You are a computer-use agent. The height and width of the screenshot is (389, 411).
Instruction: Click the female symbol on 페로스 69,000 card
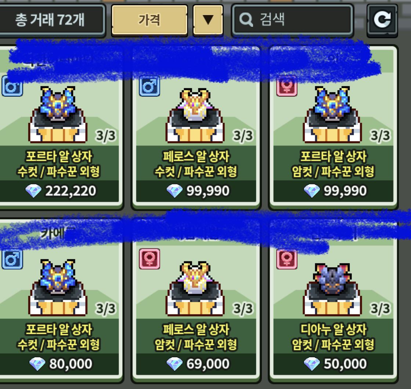pos(149,259)
